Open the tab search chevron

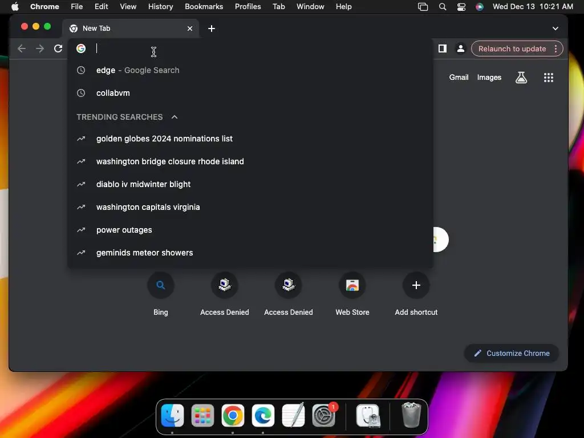pos(555,29)
